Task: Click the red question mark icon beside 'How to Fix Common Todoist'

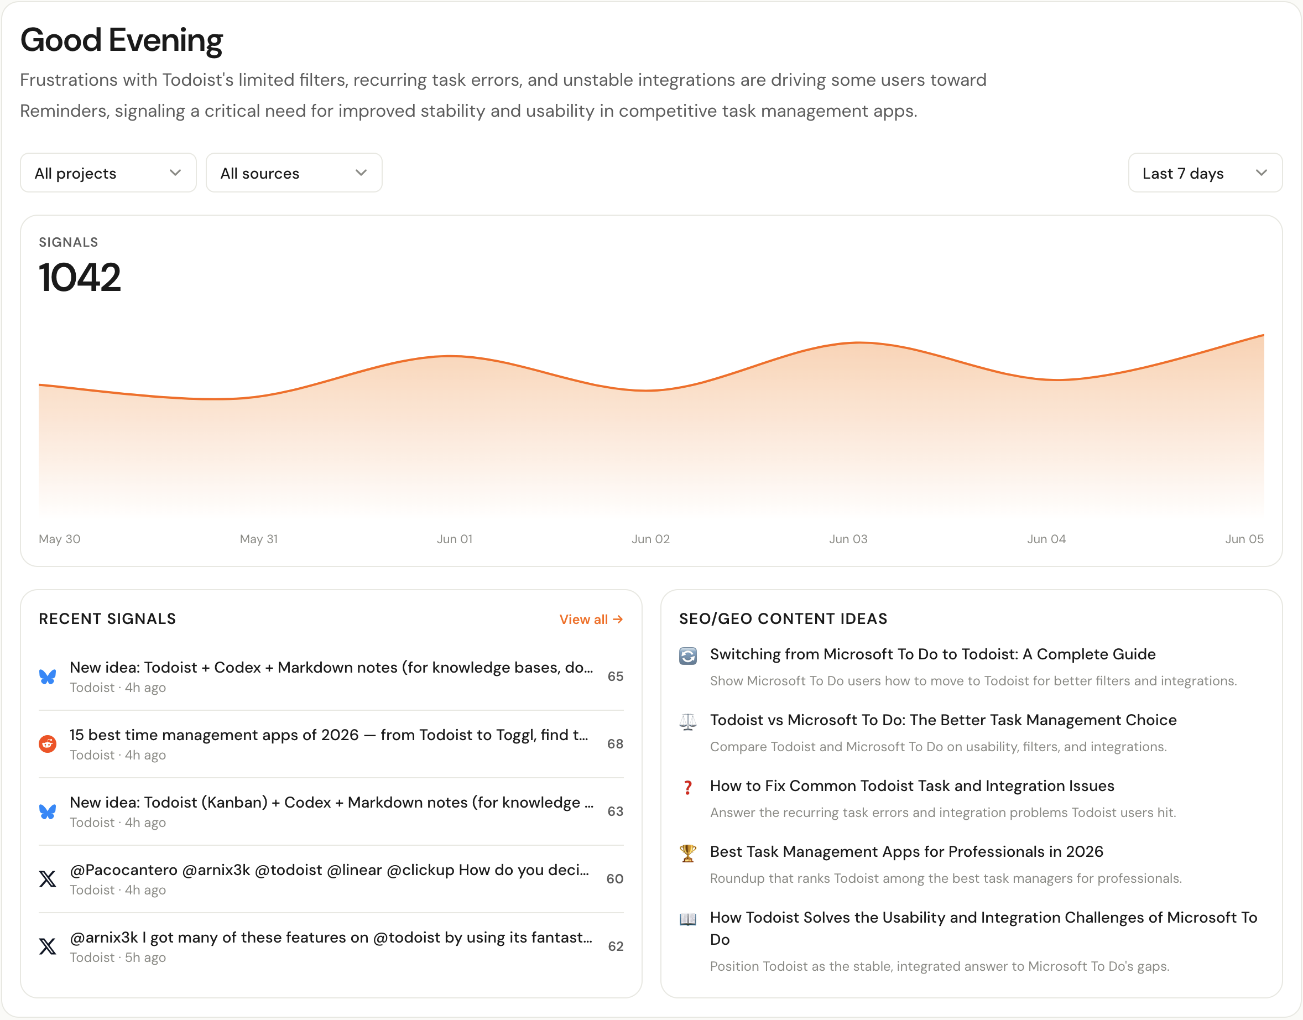Action: tap(688, 787)
